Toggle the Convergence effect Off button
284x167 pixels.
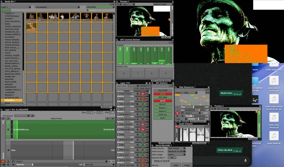point(143,114)
